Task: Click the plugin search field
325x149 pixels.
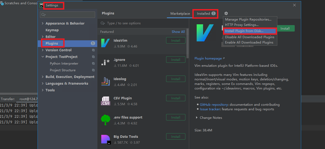Action: (x=143, y=23)
